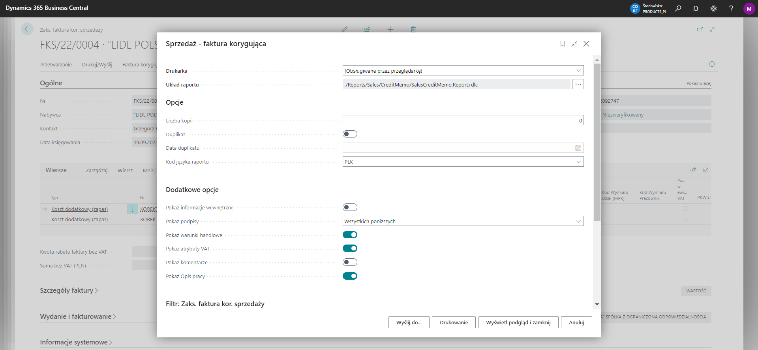Focus the Liczba kopii field
The image size is (758, 350).
(x=463, y=120)
